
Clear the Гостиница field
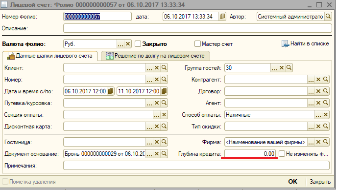[x=157, y=142]
